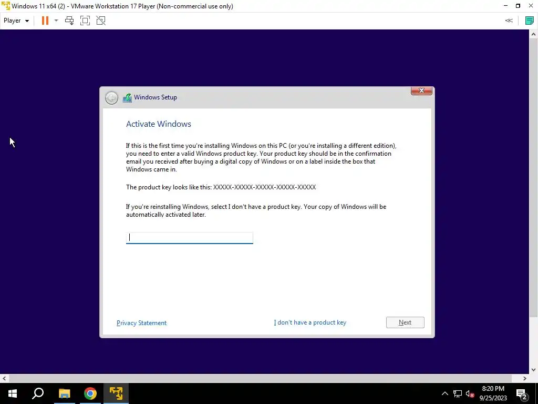
Task: Open taskbar Search
Action: [x=38, y=393]
